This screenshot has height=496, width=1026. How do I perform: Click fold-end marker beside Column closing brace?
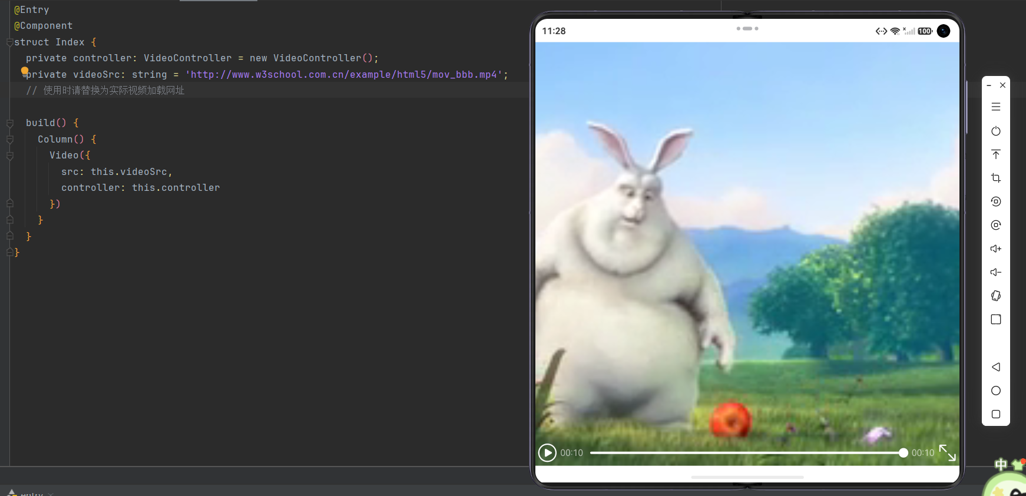[x=9, y=220]
